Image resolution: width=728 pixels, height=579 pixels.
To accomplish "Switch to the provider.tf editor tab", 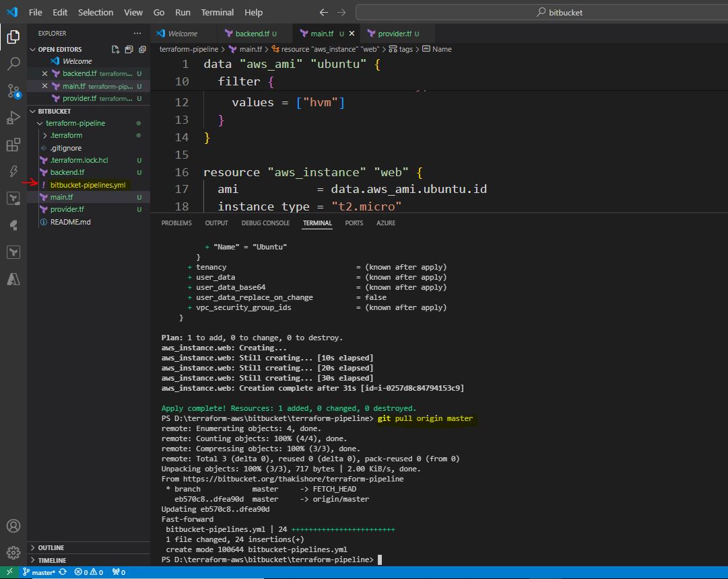I will click(x=395, y=34).
